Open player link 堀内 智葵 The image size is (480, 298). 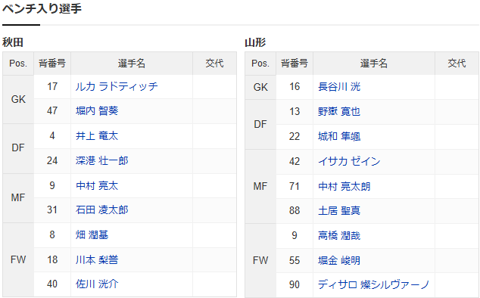pos(97,111)
